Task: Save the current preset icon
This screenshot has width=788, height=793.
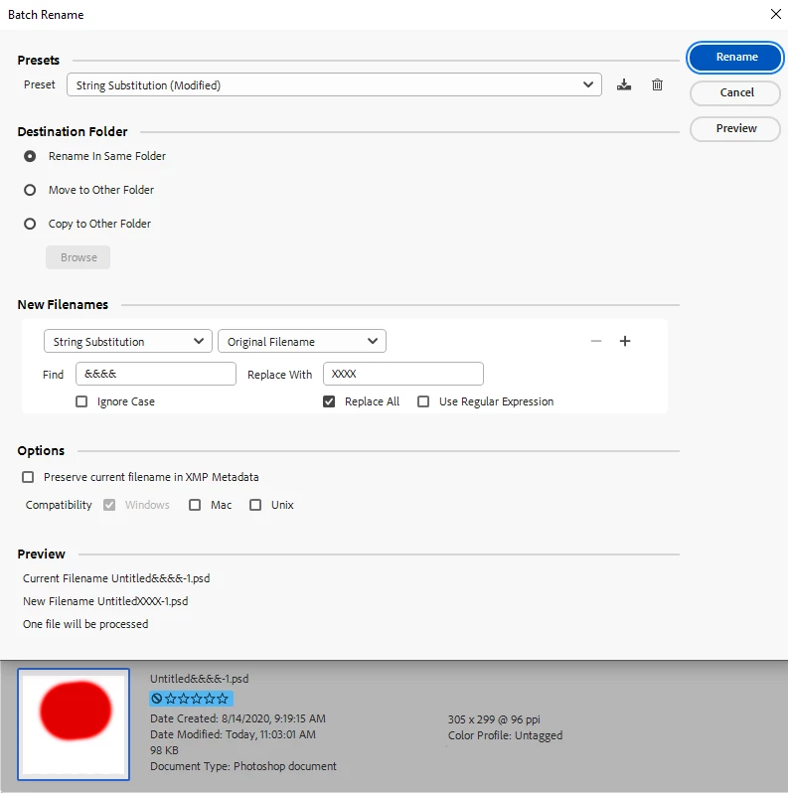Action: [x=624, y=84]
